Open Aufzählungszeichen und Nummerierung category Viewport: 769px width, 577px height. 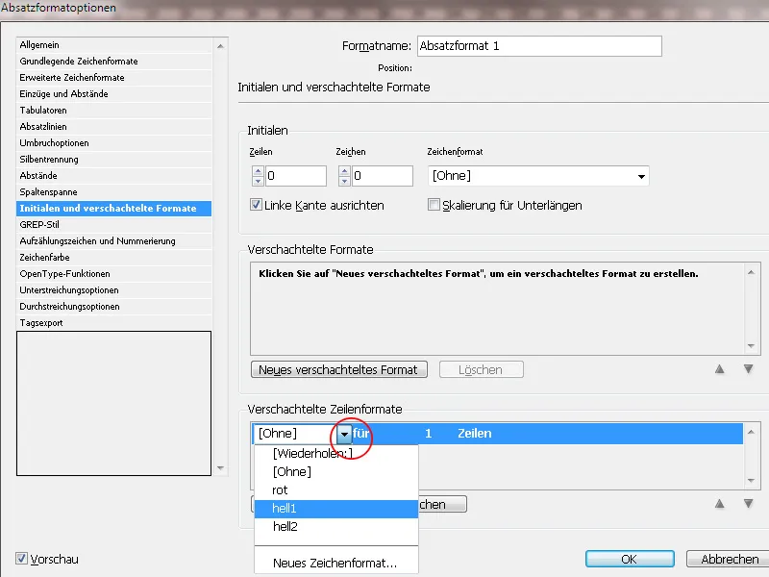113,241
